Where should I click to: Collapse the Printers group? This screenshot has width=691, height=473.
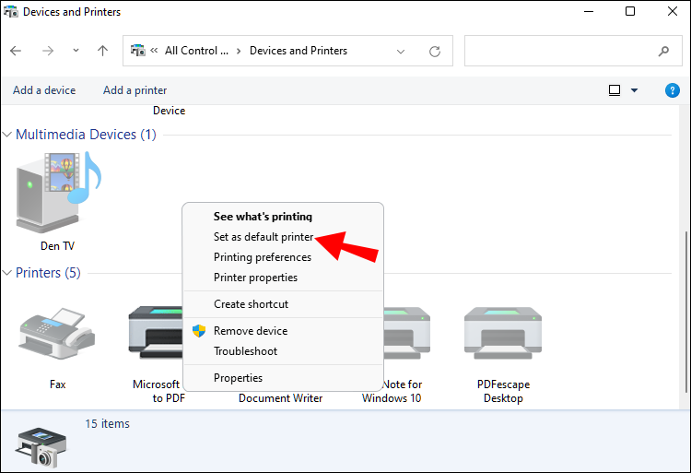(7, 273)
